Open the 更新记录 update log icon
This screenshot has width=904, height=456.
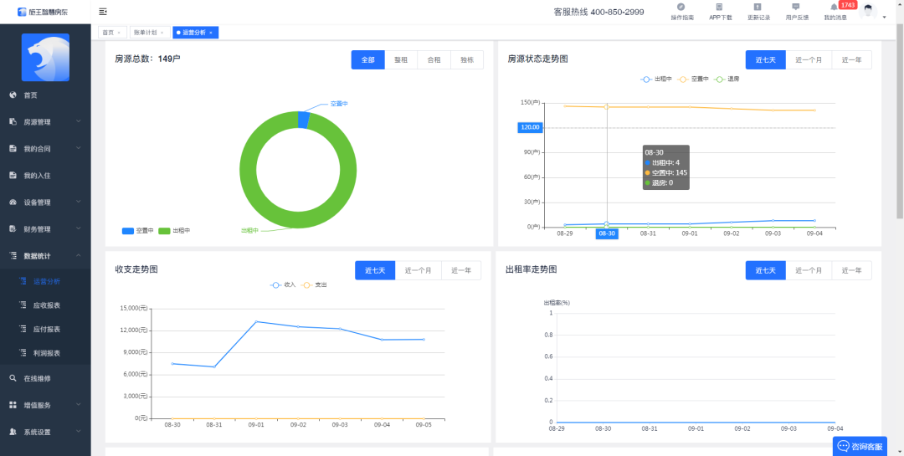pyautogui.click(x=758, y=7)
